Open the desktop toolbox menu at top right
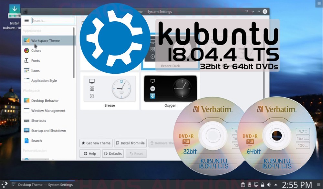323x189 pixels. click(x=319, y=4)
